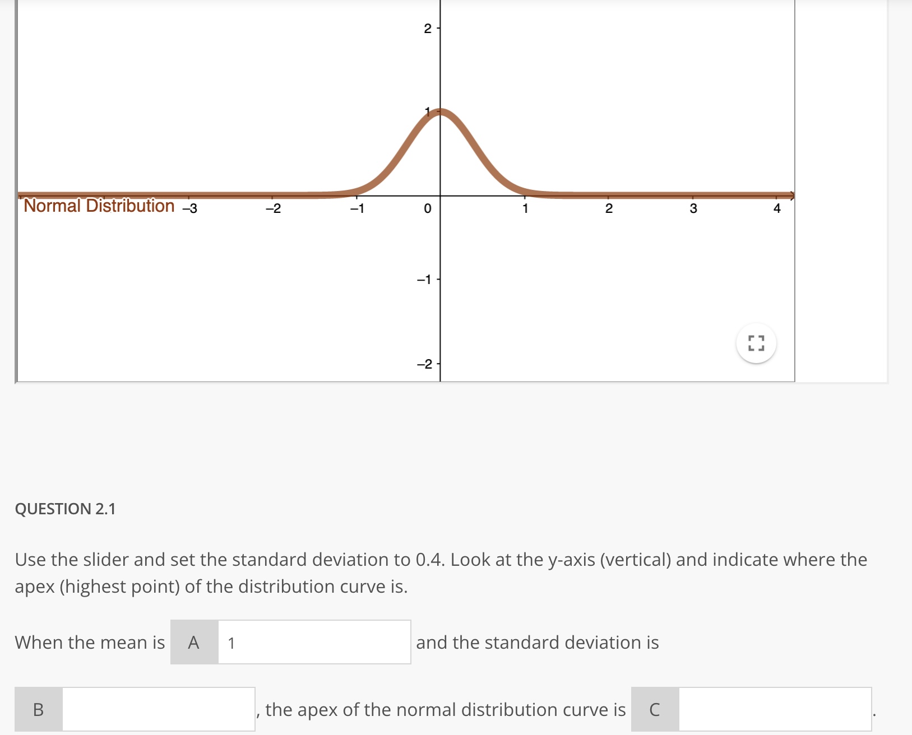The height and width of the screenshot is (735, 912).
Task: Click the fullscreen expand icon on the graph
Action: pyautogui.click(x=756, y=344)
